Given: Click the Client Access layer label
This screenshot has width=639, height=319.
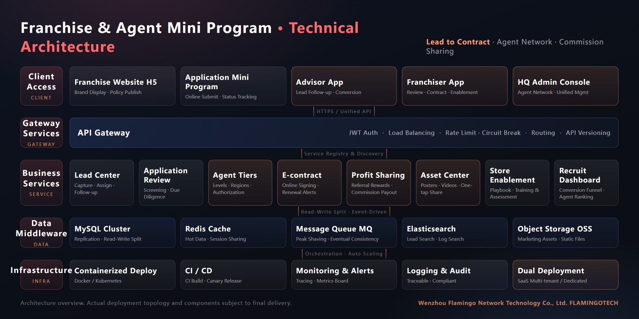Looking at the screenshot, I should pos(42,86).
